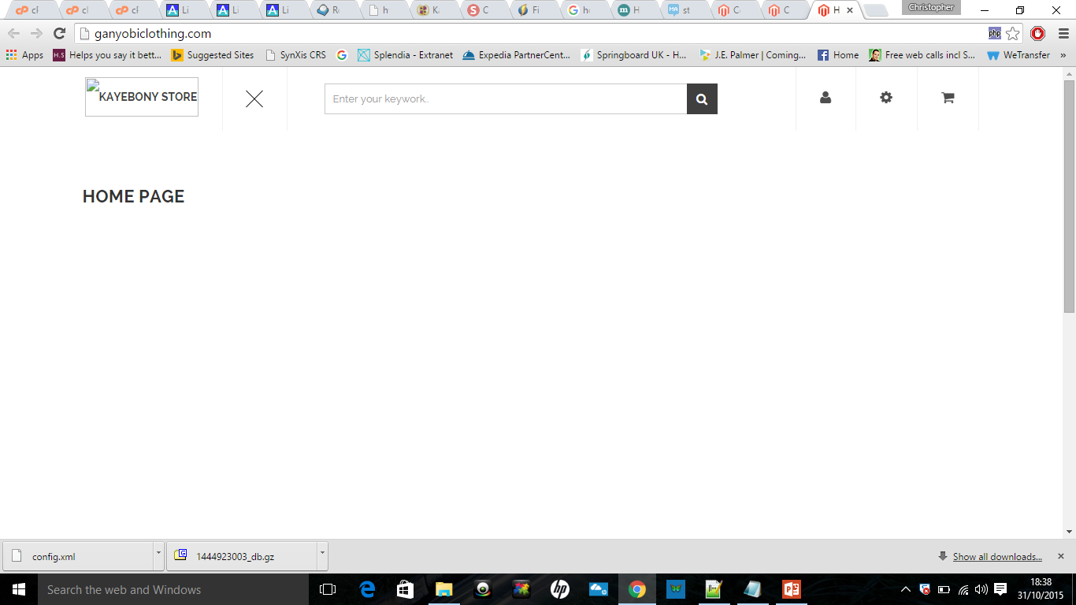Viewport: 1076px width, 605px height.
Task: Open the settings gear icon
Action: tap(886, 98)
